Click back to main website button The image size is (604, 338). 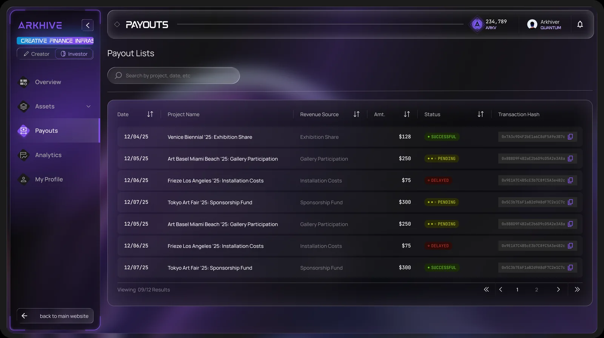click(x=55, y=316)
